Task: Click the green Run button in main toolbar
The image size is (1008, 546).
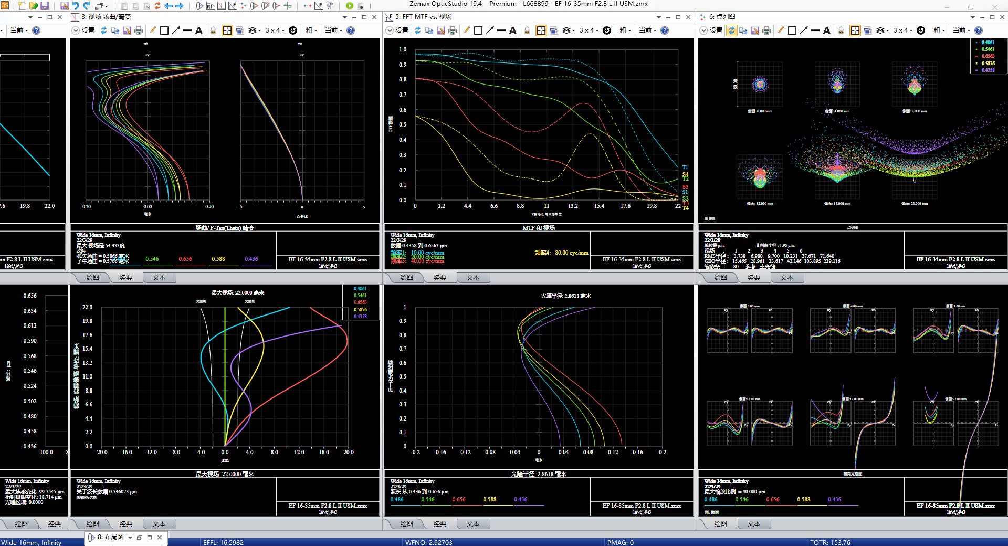Action: pyautogui.click(x=350, y=6)
